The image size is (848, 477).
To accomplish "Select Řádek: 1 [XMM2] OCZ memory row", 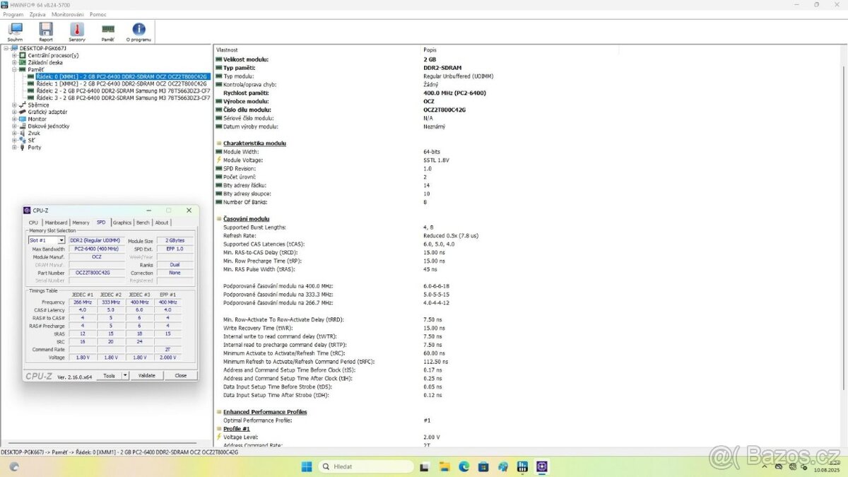I will point(119,83).
